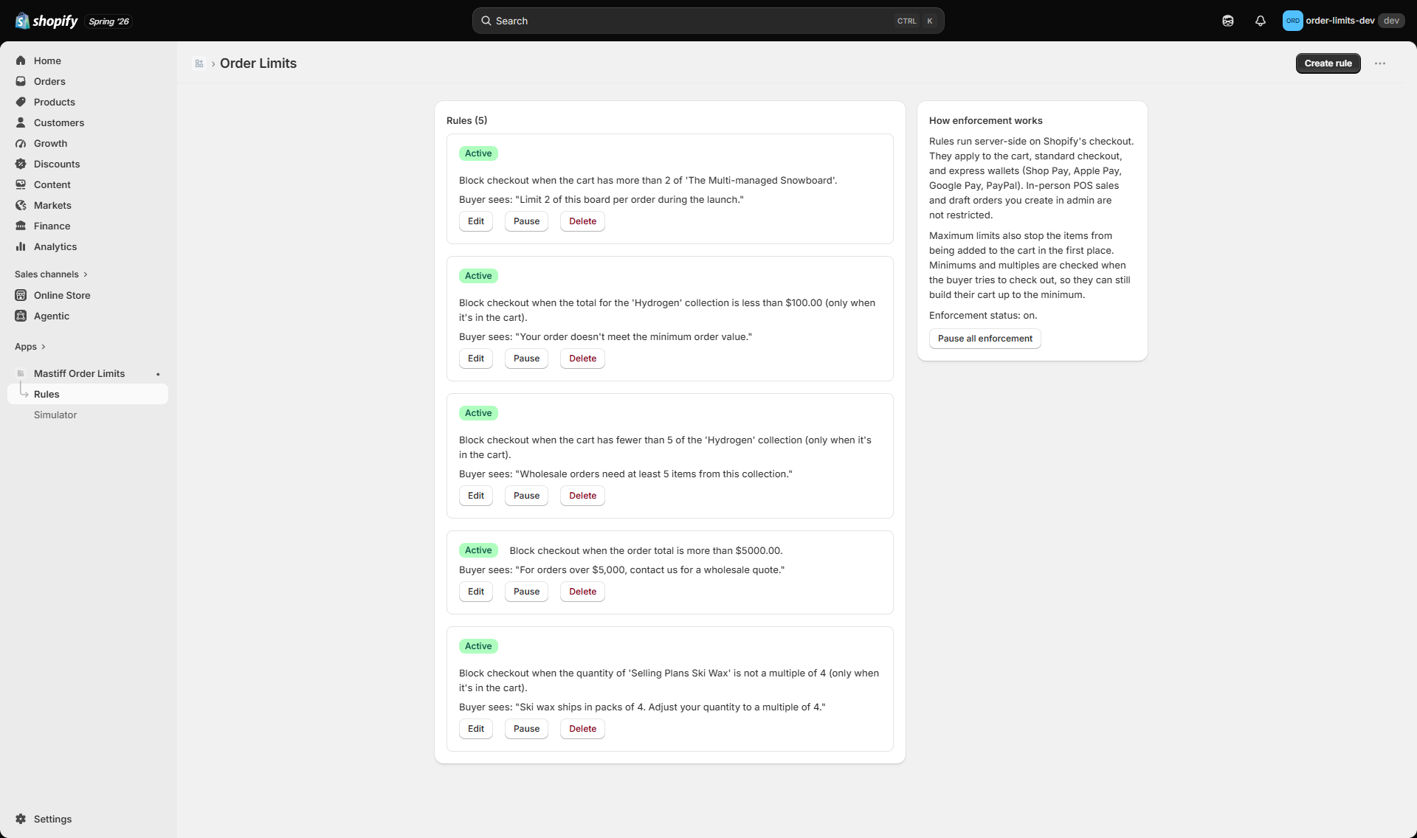
Task: Delete the Ski Wax multiple of 4 rule
Action: point(582,729)
